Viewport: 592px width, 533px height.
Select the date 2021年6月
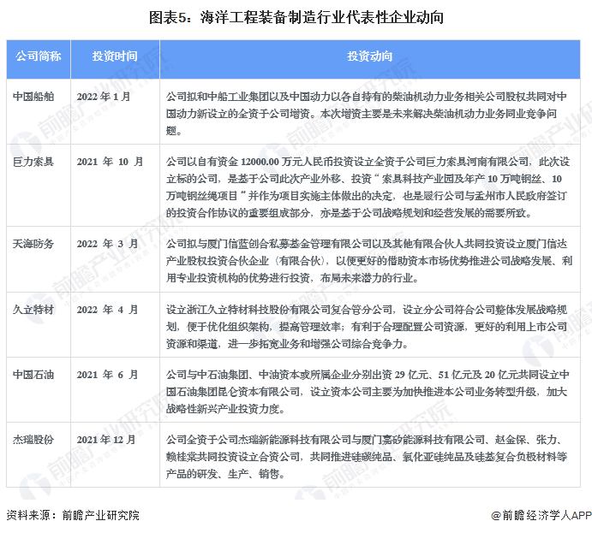(108, 375)
